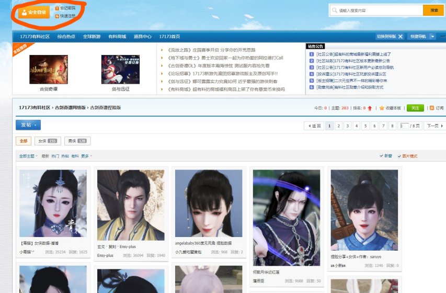Open announcement 2 17173有料社区版本更新
This screenshot has height=293, width=446.
[x=353, y=61]
